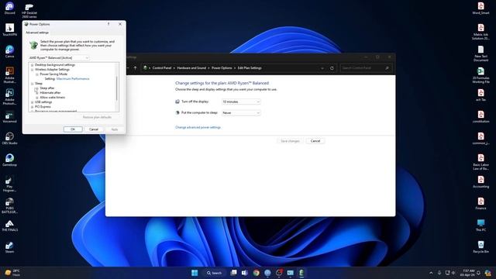496x279 pixels.
Task: Open the Discord desktop shortcut
Action: pyautogui.click(x=9, y=9)
